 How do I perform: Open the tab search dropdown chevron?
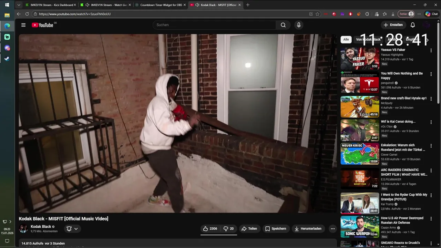coord(19,5)
